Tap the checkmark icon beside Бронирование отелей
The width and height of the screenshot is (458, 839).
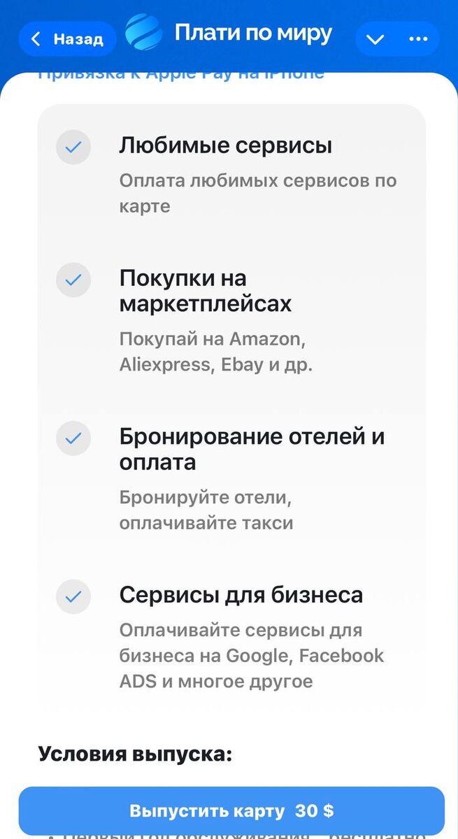73,439
